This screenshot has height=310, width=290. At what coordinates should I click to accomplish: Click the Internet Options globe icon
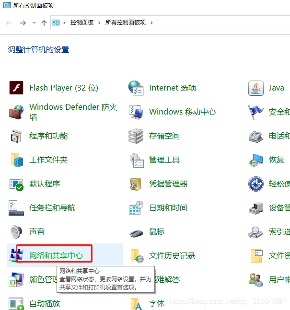click(x=136, y=88)
